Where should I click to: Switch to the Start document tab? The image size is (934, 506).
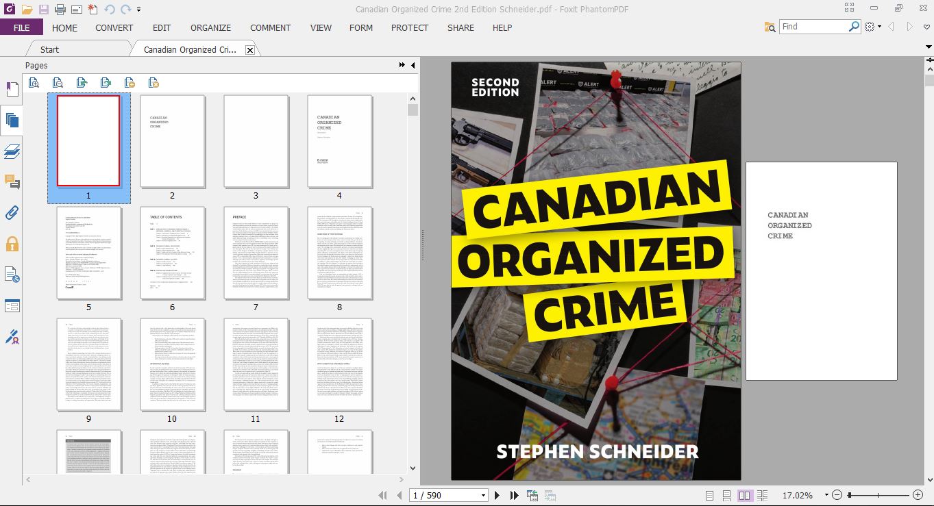pos(49,49)
